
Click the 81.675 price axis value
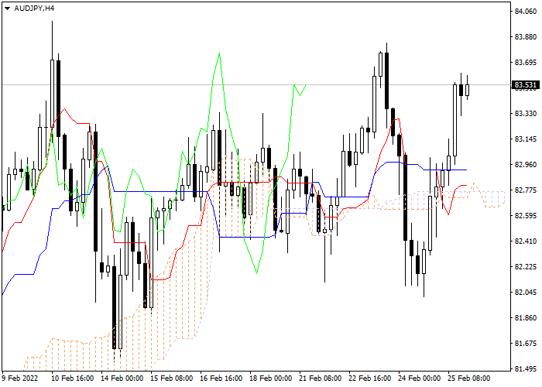point(526,344)
